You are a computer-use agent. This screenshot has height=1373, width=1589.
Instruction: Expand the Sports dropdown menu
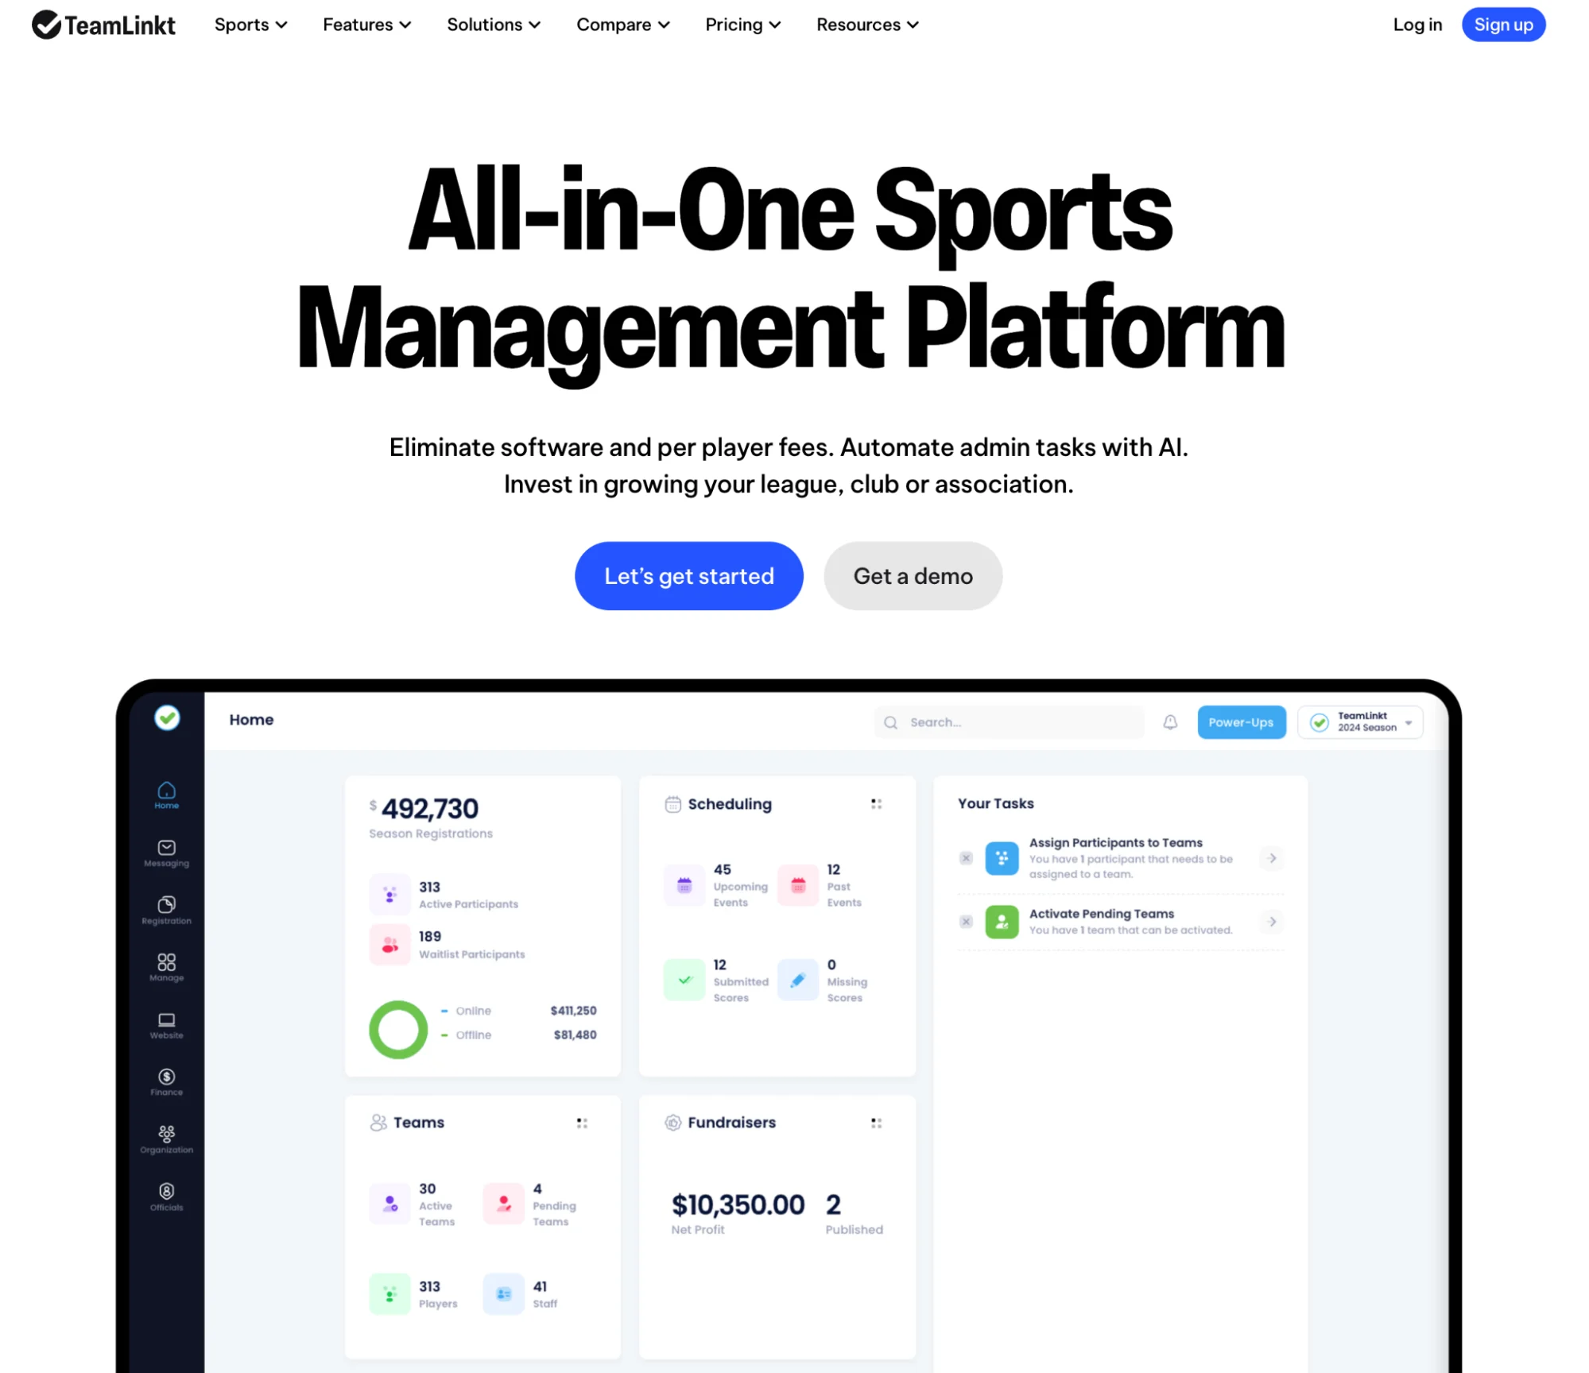251,25
